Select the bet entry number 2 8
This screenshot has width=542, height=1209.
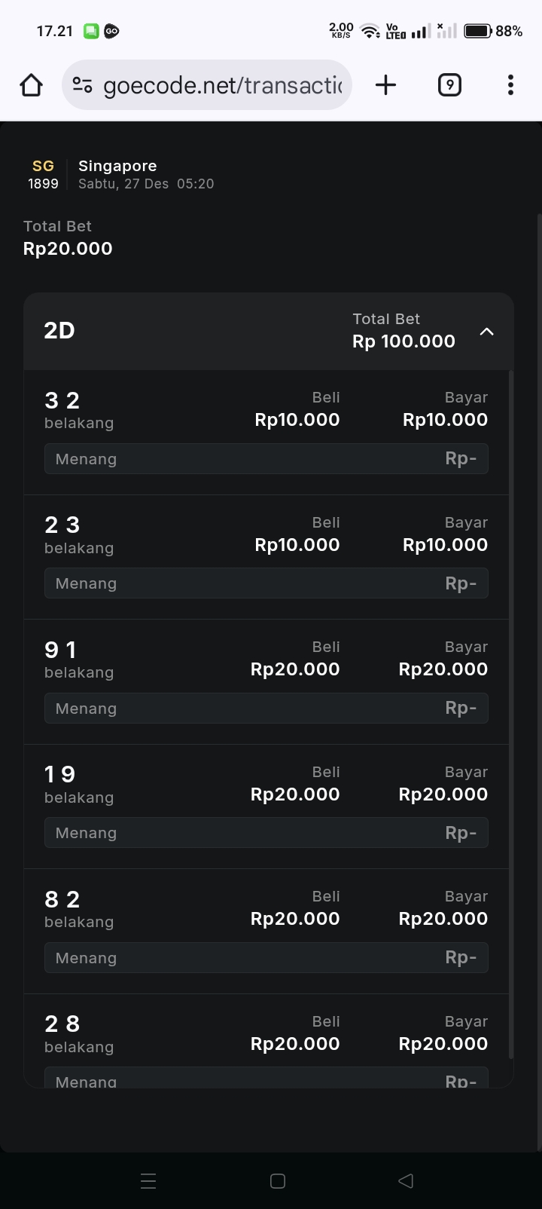point(62,1024)
